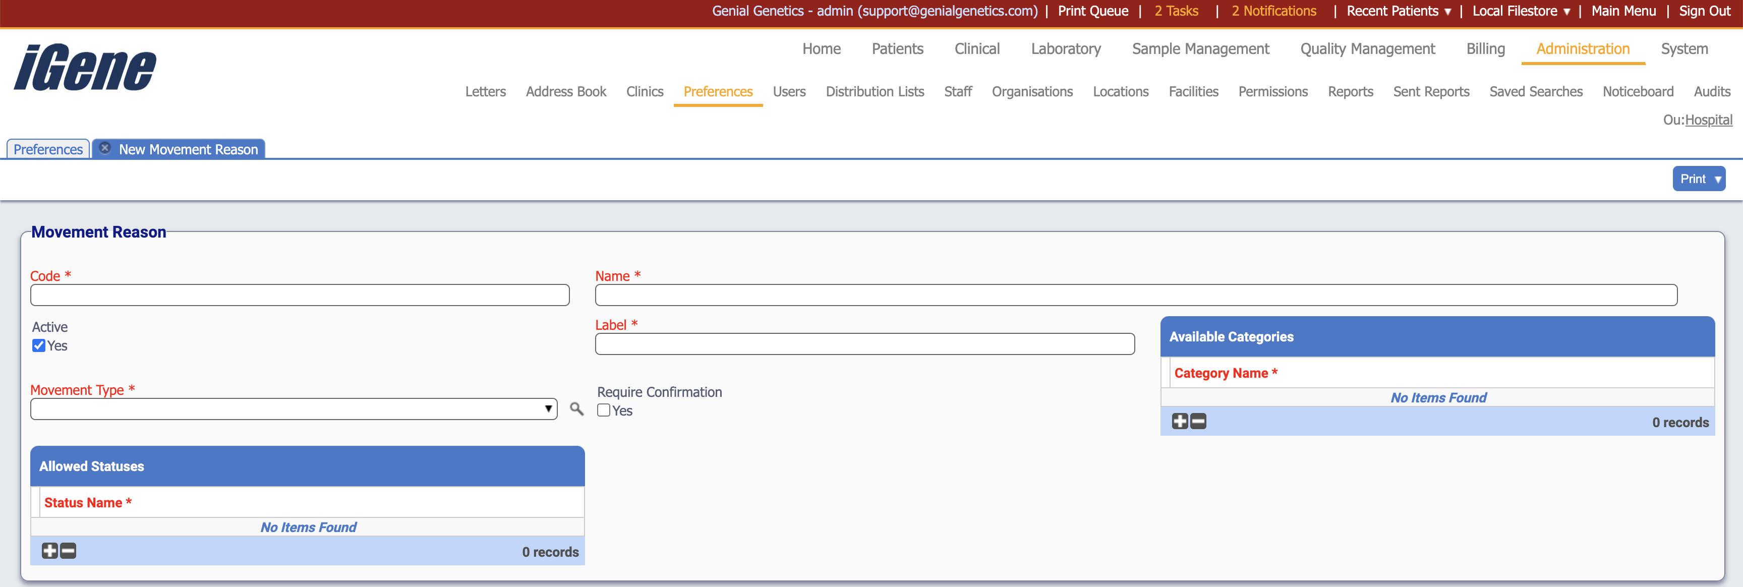This screenshot has width=1743, height=587.
Task: Switch to the Preferences tab
Action: 48,149
